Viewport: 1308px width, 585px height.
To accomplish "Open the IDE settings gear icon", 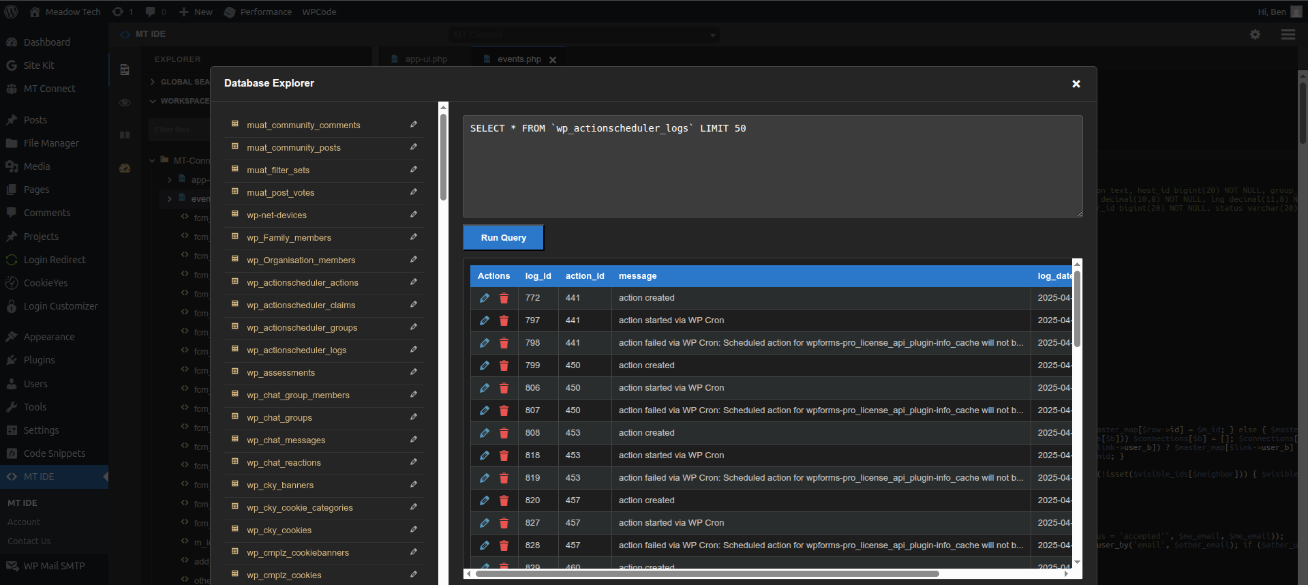I will [1255, 34].
